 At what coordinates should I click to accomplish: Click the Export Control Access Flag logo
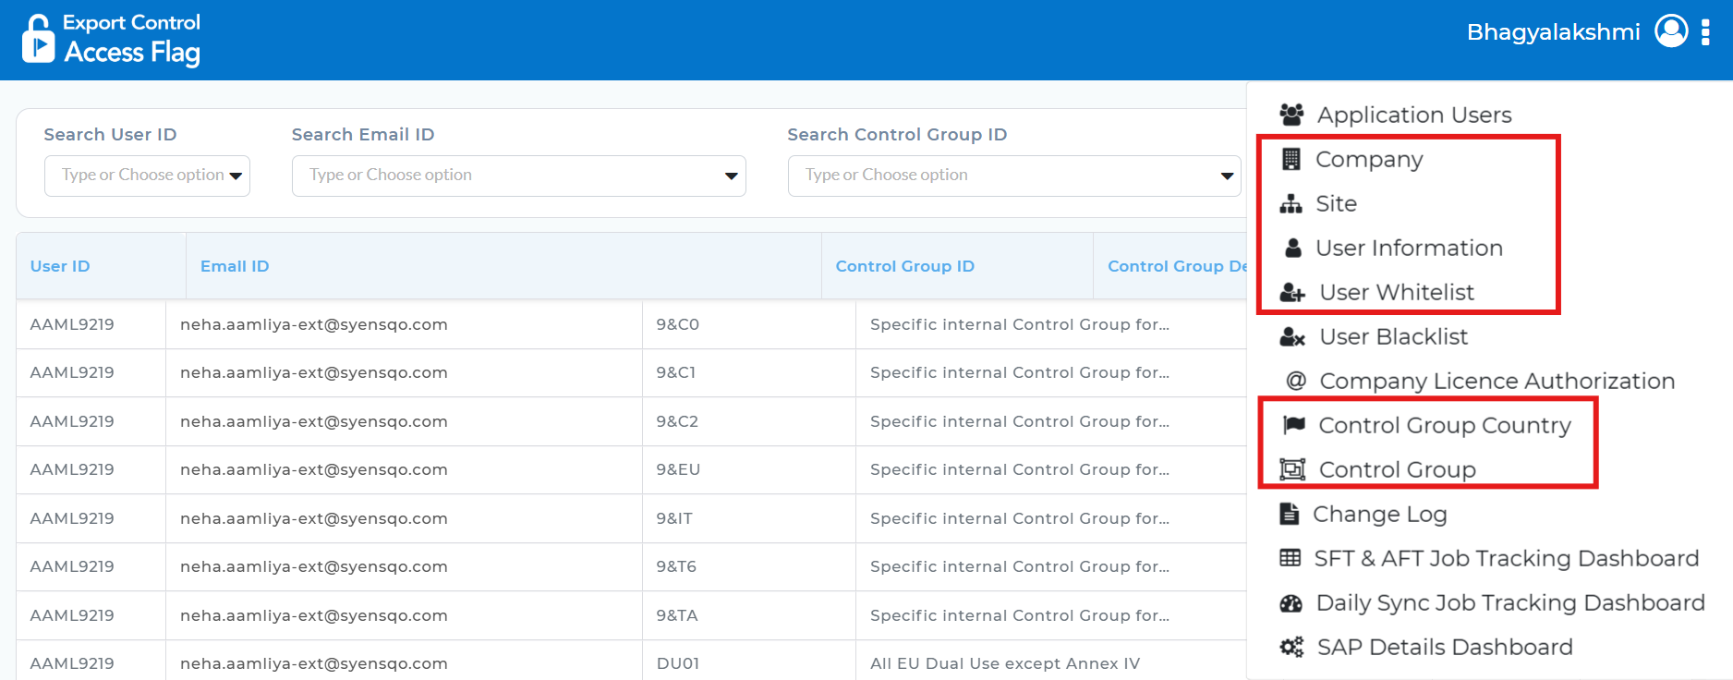click(x=111, y=40)
